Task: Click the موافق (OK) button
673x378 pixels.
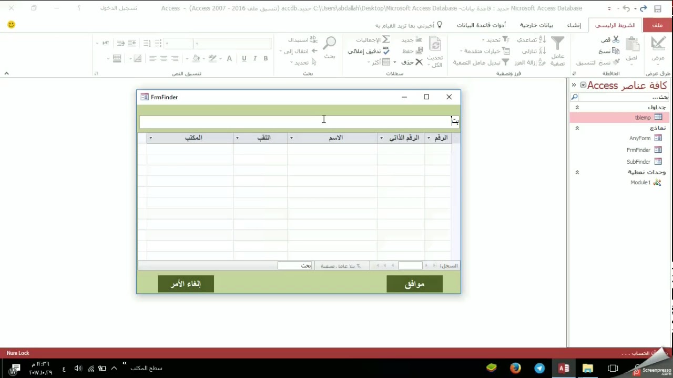Action: coord(414,284)
